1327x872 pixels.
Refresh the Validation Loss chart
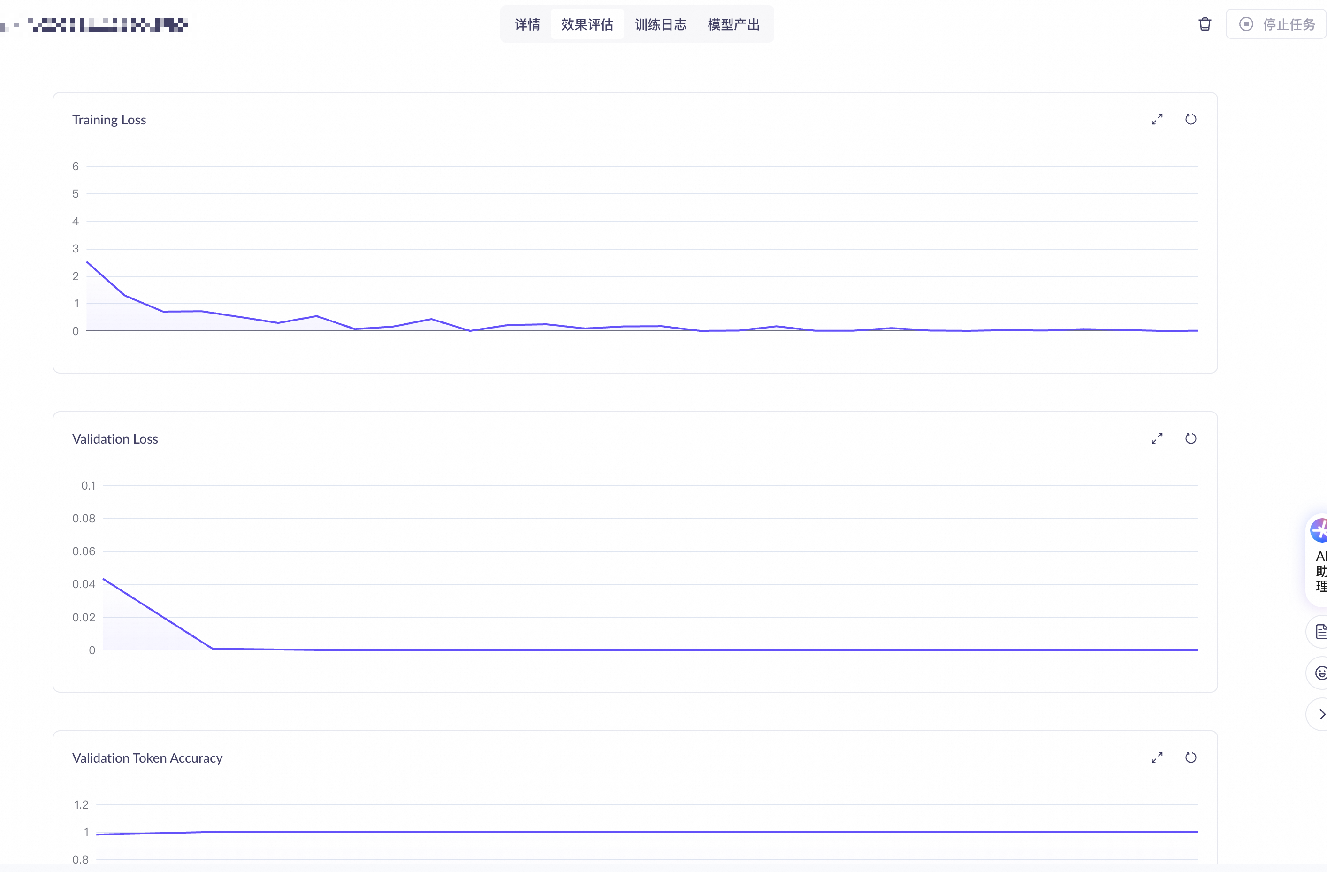coord(1190,439)
